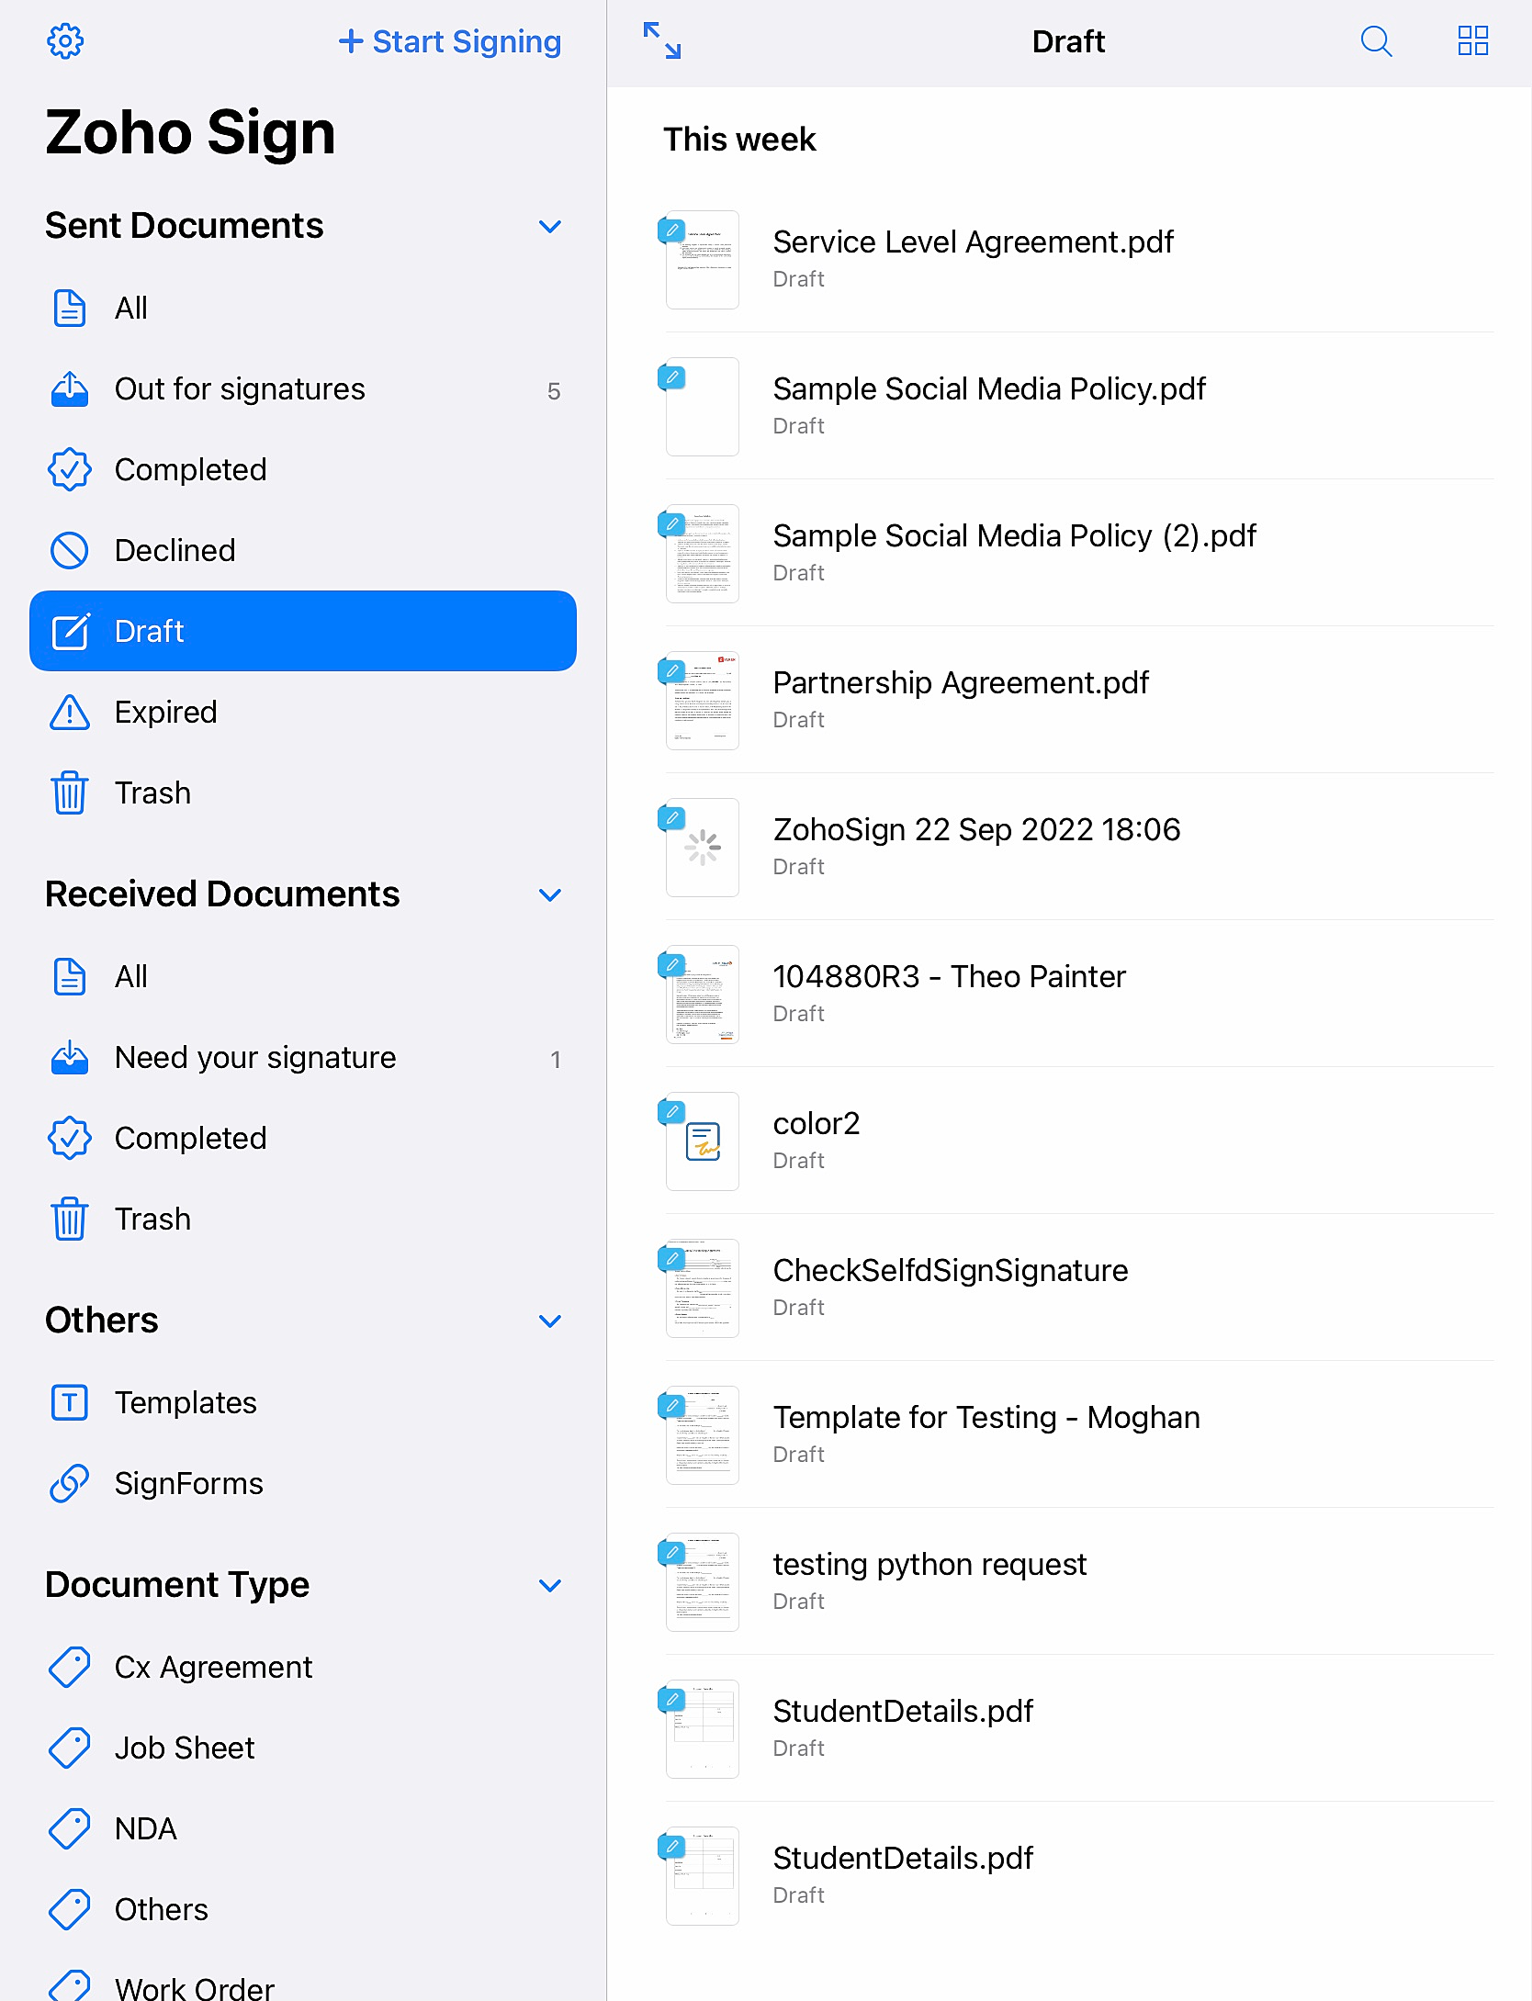Screen dimensions: 1532x2001
Task: Select Out for signatures folder
Action: pos(303,388)
